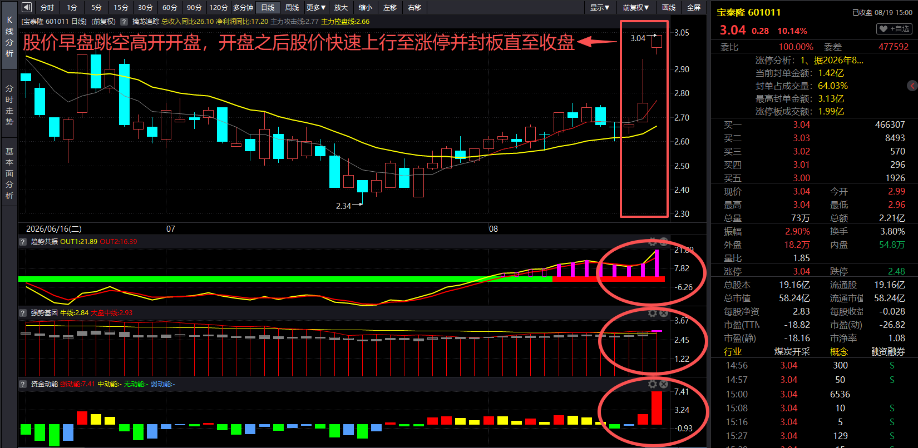Switch to 周线 weekly chart
Screen dimensions: 918x448
point(292,7)
